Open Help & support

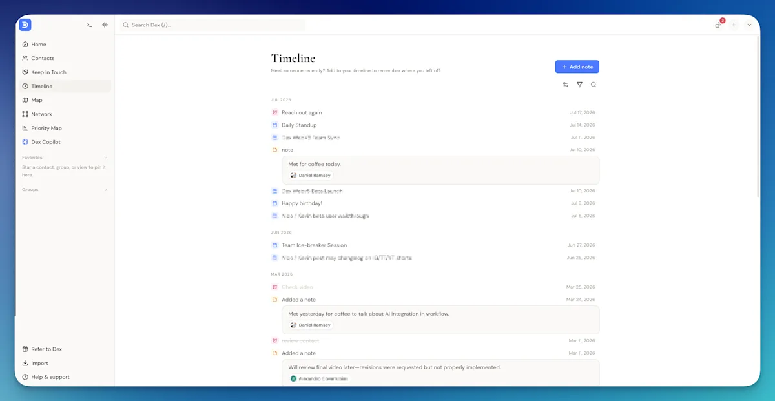45,377
